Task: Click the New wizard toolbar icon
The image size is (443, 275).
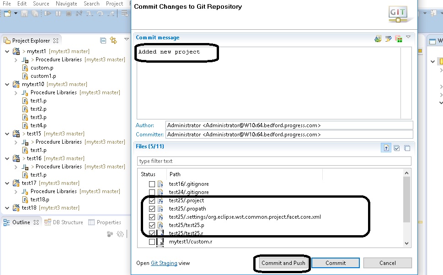Action: tap(7, 14)
